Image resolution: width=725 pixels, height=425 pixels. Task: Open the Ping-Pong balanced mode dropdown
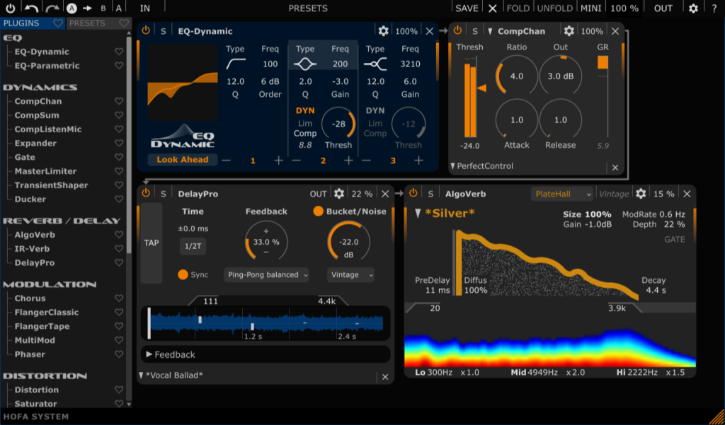266,275
